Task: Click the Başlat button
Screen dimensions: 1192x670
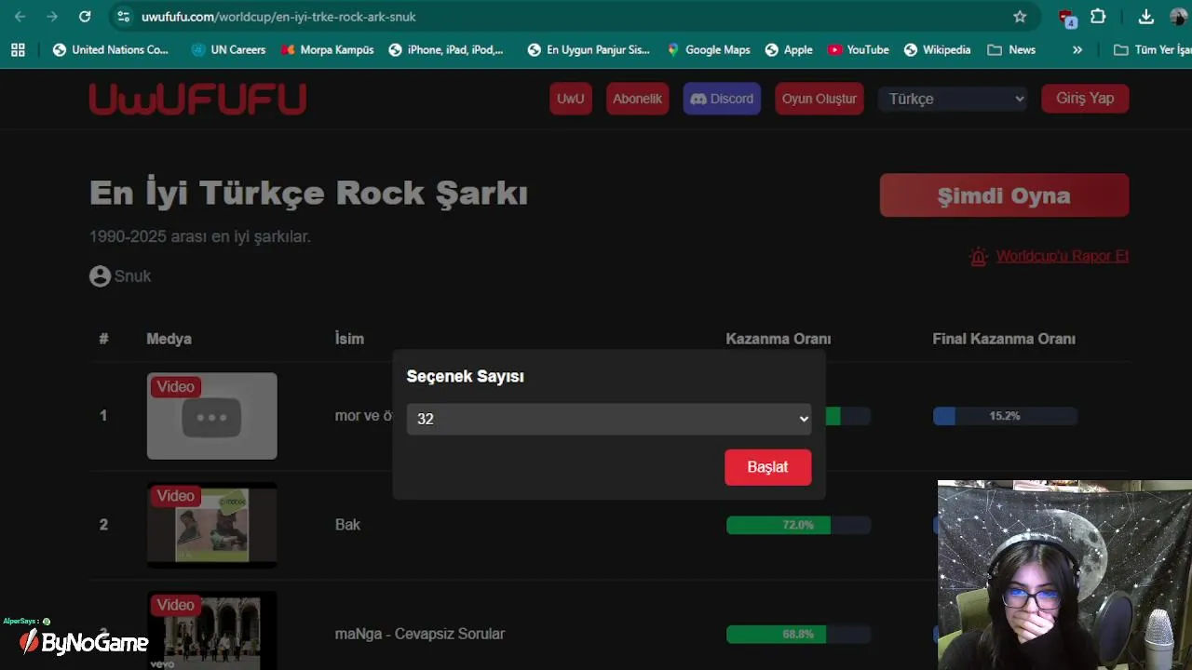Action: pyautogui.click(x=767, y=467)
